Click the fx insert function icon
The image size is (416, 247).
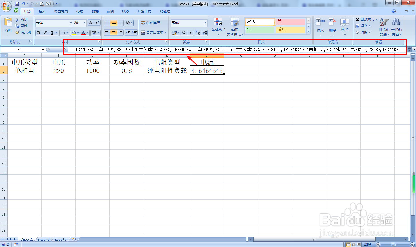tap(65, 49)
